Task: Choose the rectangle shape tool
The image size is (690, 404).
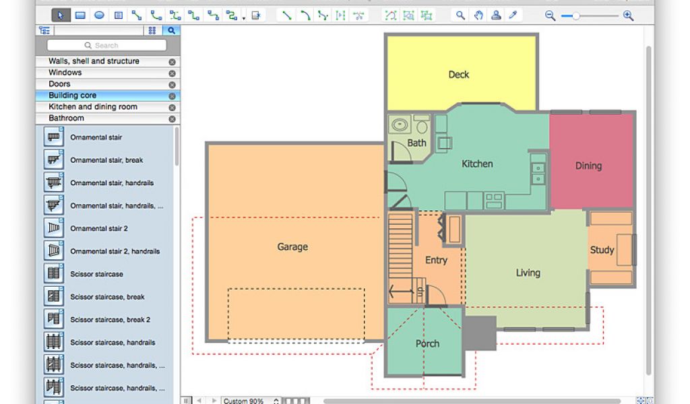Action: pyautogui.click(x=80, y=15)
